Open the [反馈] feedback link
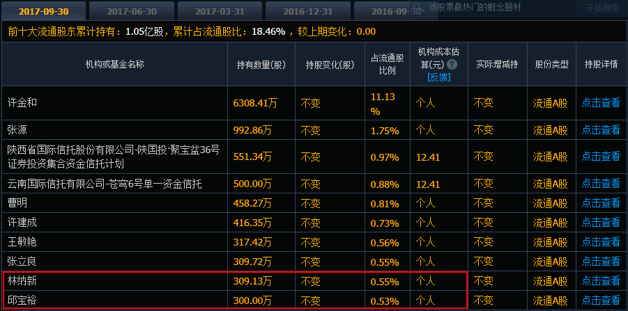 [438, 77]
